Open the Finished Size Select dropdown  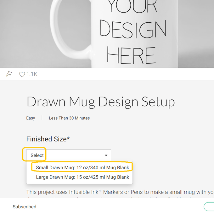[68, 155]
